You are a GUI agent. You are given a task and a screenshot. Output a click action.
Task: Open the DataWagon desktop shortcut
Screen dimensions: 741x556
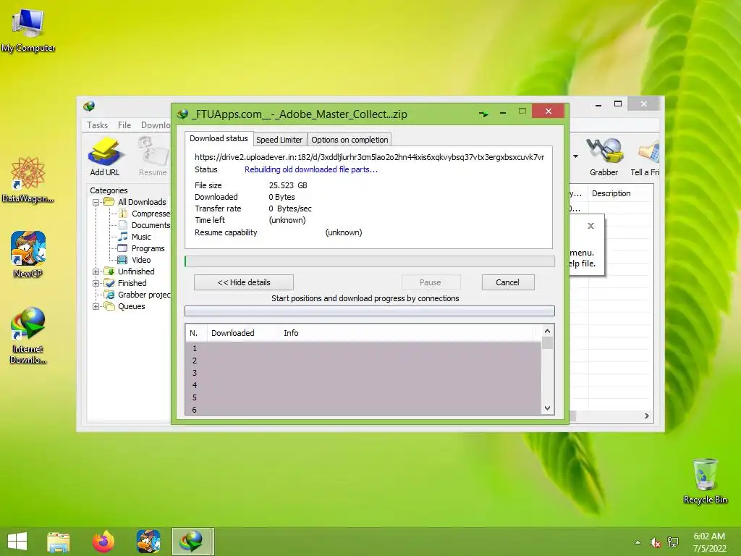(x=28, y=180)
